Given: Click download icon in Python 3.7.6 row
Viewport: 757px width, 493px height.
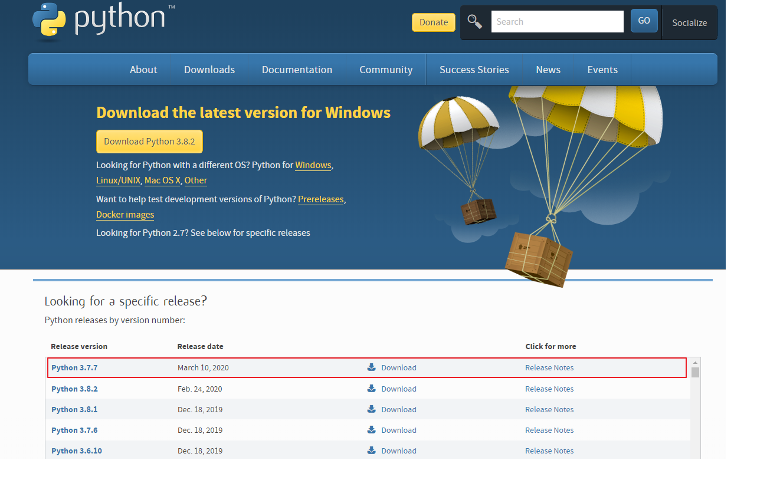Looking at the screenshot, I should point(371,429).
